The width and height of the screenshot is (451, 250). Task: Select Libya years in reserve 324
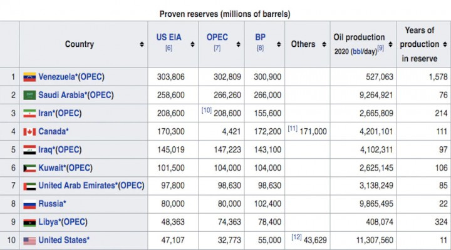441,222
